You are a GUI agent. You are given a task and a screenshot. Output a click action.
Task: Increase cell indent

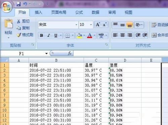[145, 35]
